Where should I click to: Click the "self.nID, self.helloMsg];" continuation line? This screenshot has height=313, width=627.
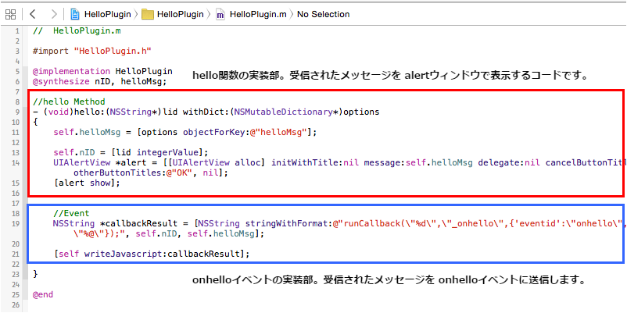[168, 234]
